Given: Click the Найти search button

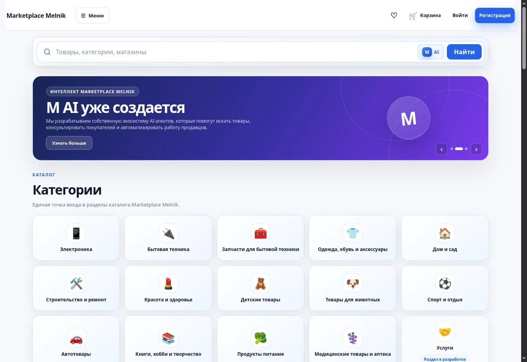Looking at the screenshot, I should click(x=464, y=52).
